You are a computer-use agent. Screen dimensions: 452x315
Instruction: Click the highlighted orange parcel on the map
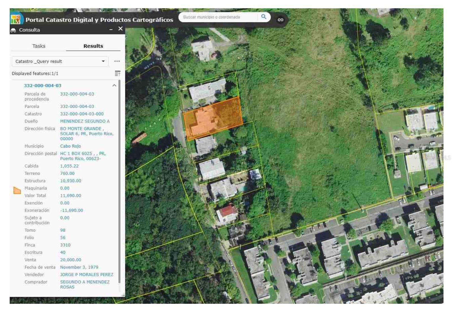tap(213, 118)
